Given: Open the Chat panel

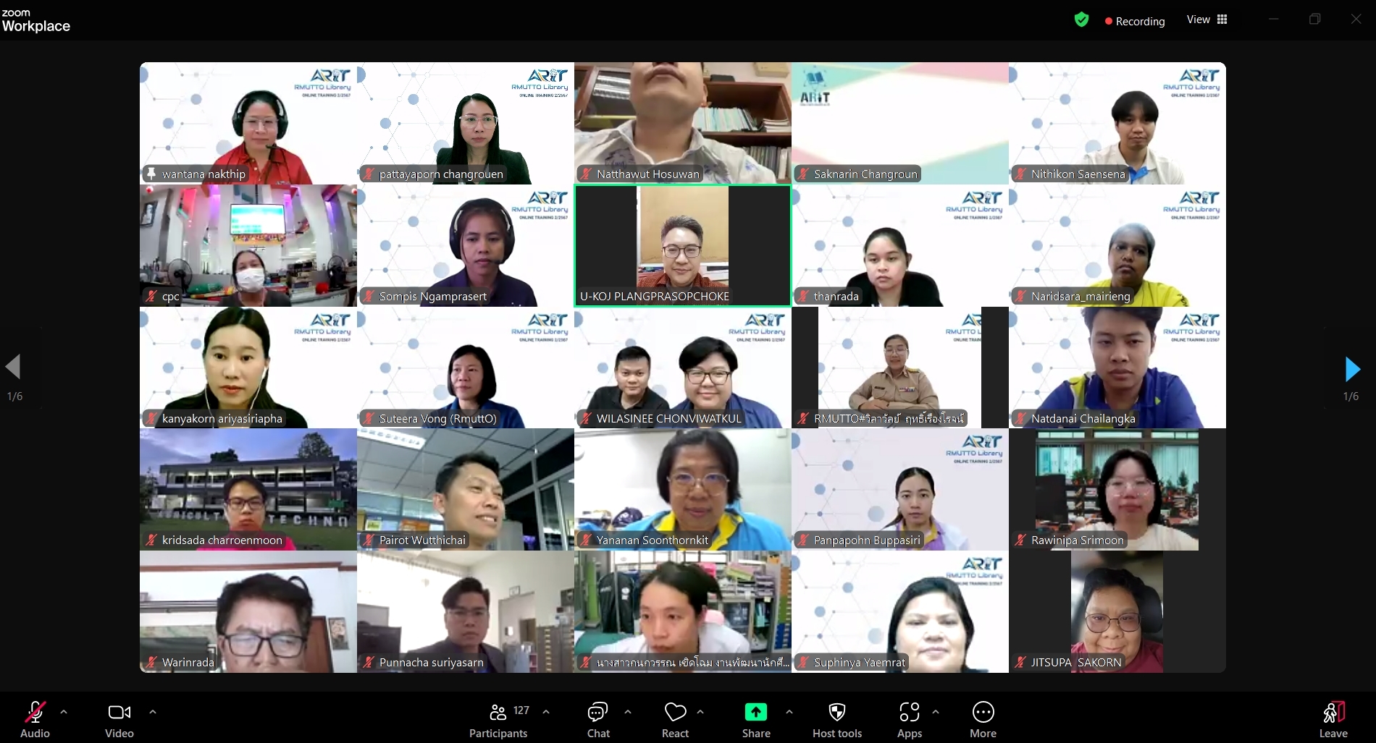Looking at the screenshot, I should [x=598, y=720].
